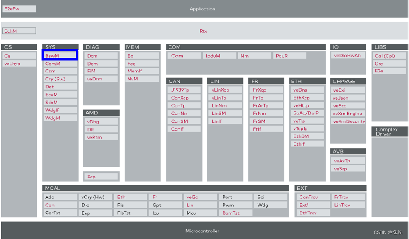This screenshot has height=239, width=409.
Task: Click the veSrp module
Action: [x=348, y=169]
